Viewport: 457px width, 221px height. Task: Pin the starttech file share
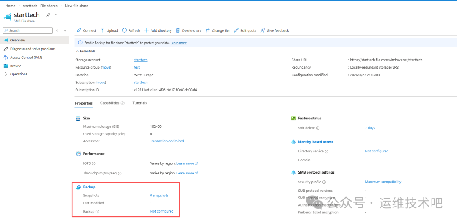(48, 14)
